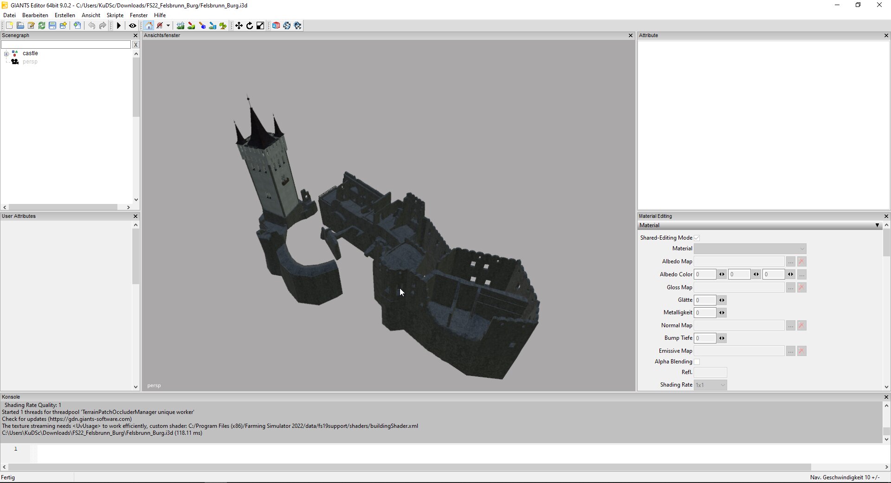Toggle the Shared-Editing Mode checkbox
Image resolution: width=891 pixels, height=483 pixels.
click(697, 238)
